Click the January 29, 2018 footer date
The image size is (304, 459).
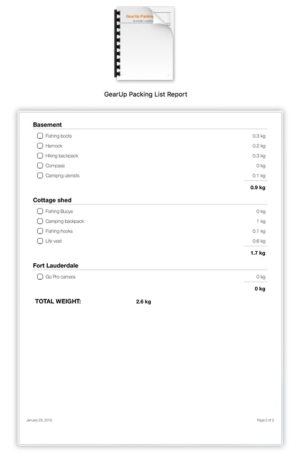[39, 420]
